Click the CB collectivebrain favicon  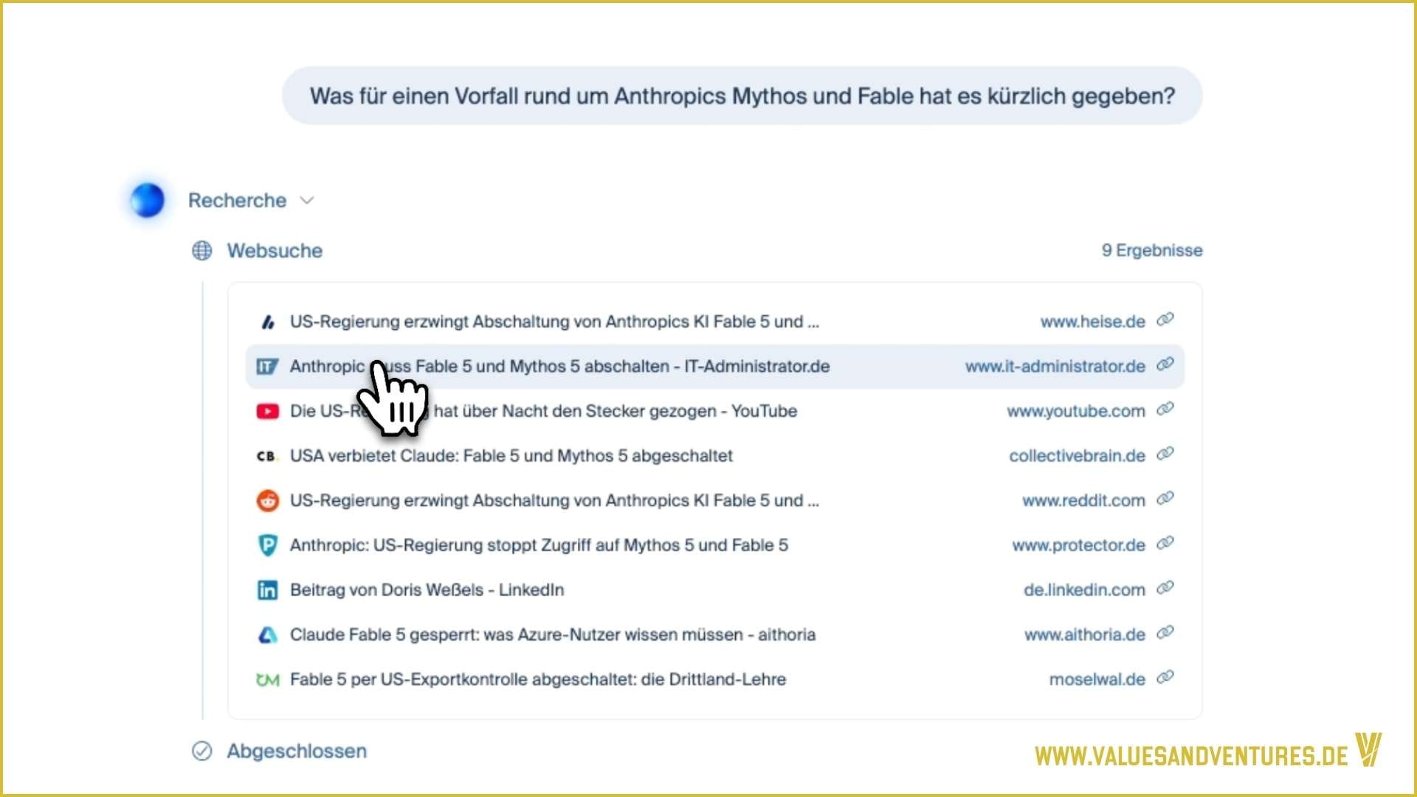[x=266, y=456]
